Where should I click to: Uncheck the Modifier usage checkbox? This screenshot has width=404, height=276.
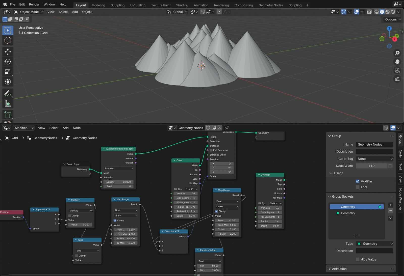[358, 181]
